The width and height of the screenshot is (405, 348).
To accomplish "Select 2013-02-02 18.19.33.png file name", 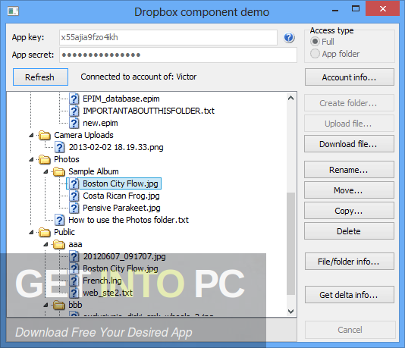I will (116, 147).
